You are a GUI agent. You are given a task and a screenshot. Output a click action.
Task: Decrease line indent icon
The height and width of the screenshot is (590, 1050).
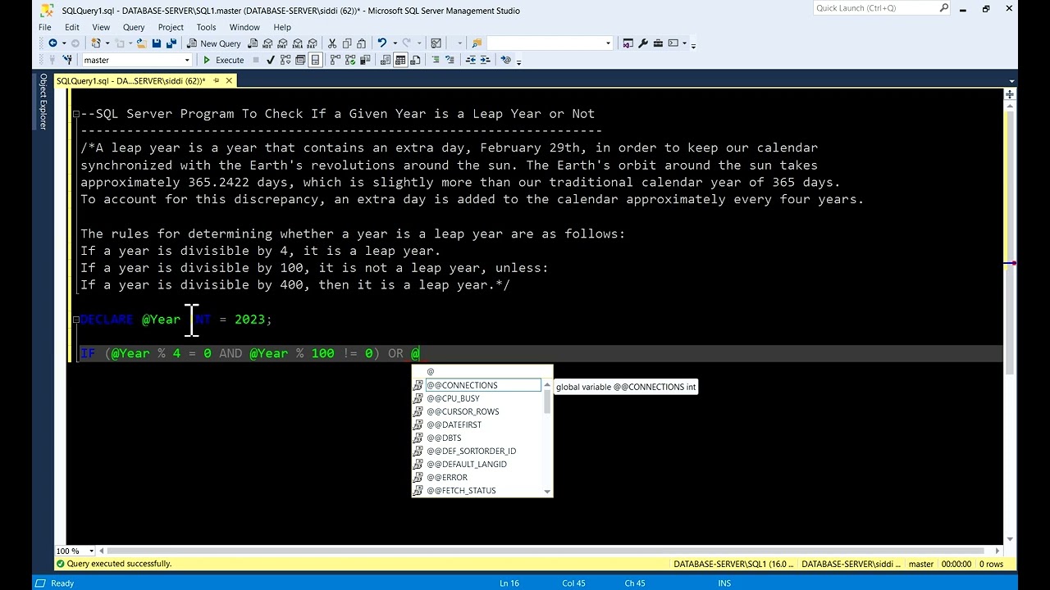click(x=471, y=60)
